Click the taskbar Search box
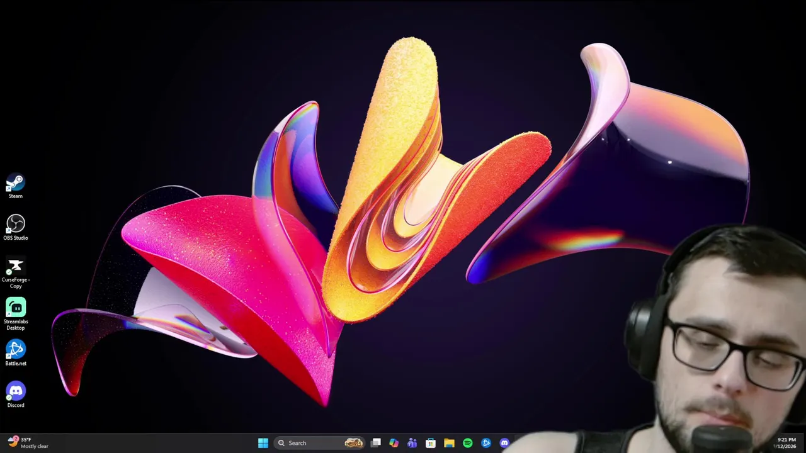Viewport: 806px width, 453px height. (x=319, y=443)
